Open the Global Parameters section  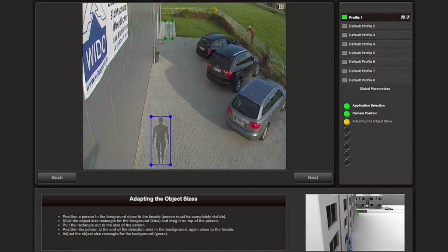374,89
